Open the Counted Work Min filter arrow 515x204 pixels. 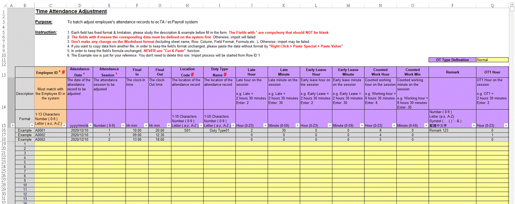[x=425, y=126]
